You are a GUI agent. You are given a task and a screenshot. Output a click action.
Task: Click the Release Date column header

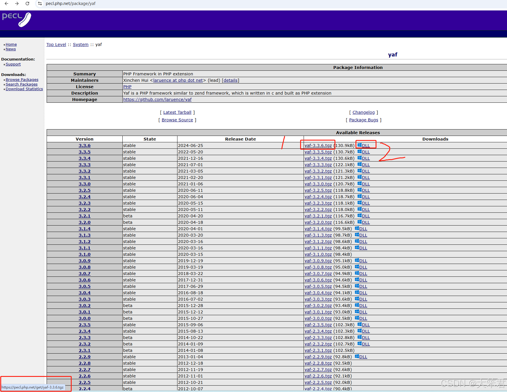[x=240, y=139]
